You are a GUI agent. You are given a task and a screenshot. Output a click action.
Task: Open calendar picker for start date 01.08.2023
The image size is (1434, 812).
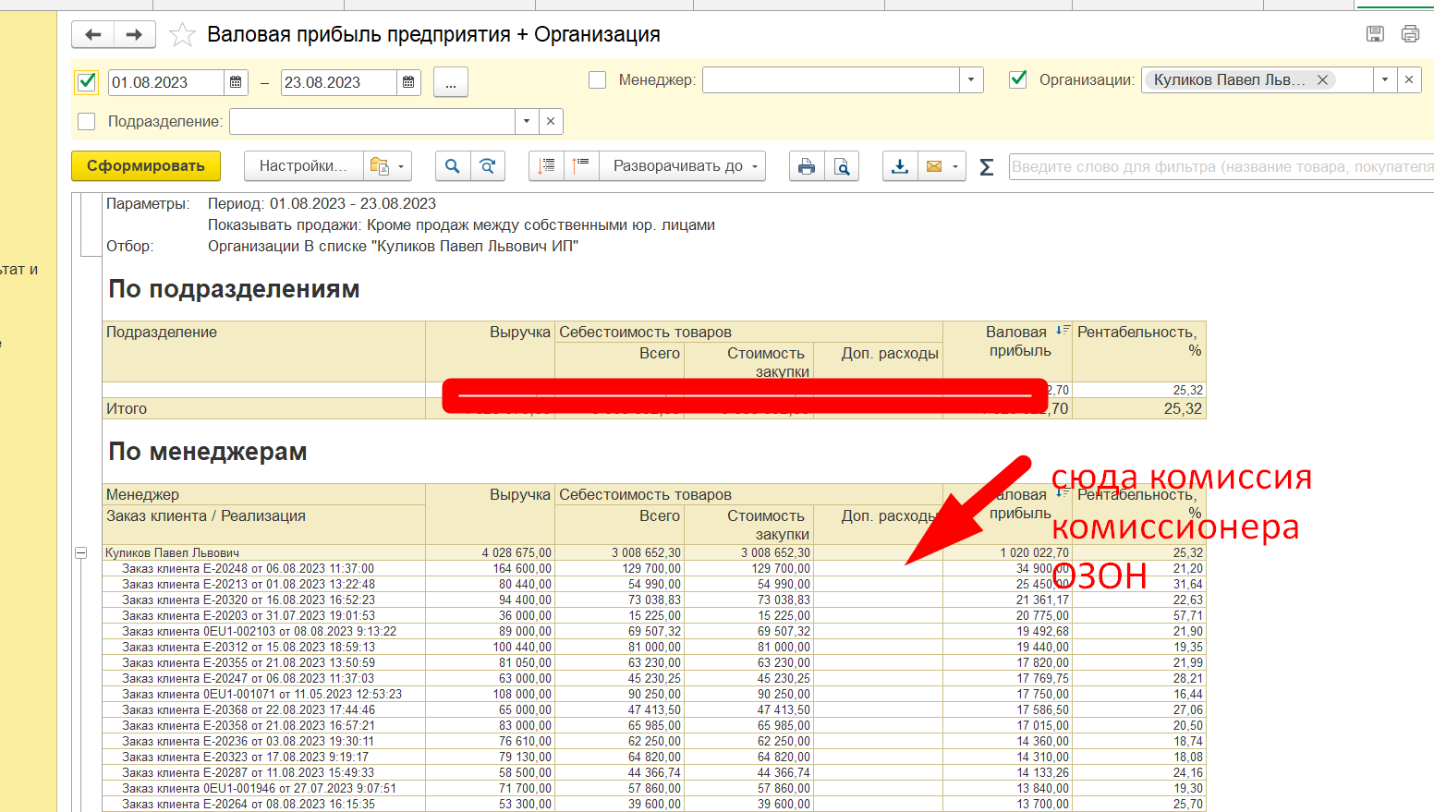(236, 82)
